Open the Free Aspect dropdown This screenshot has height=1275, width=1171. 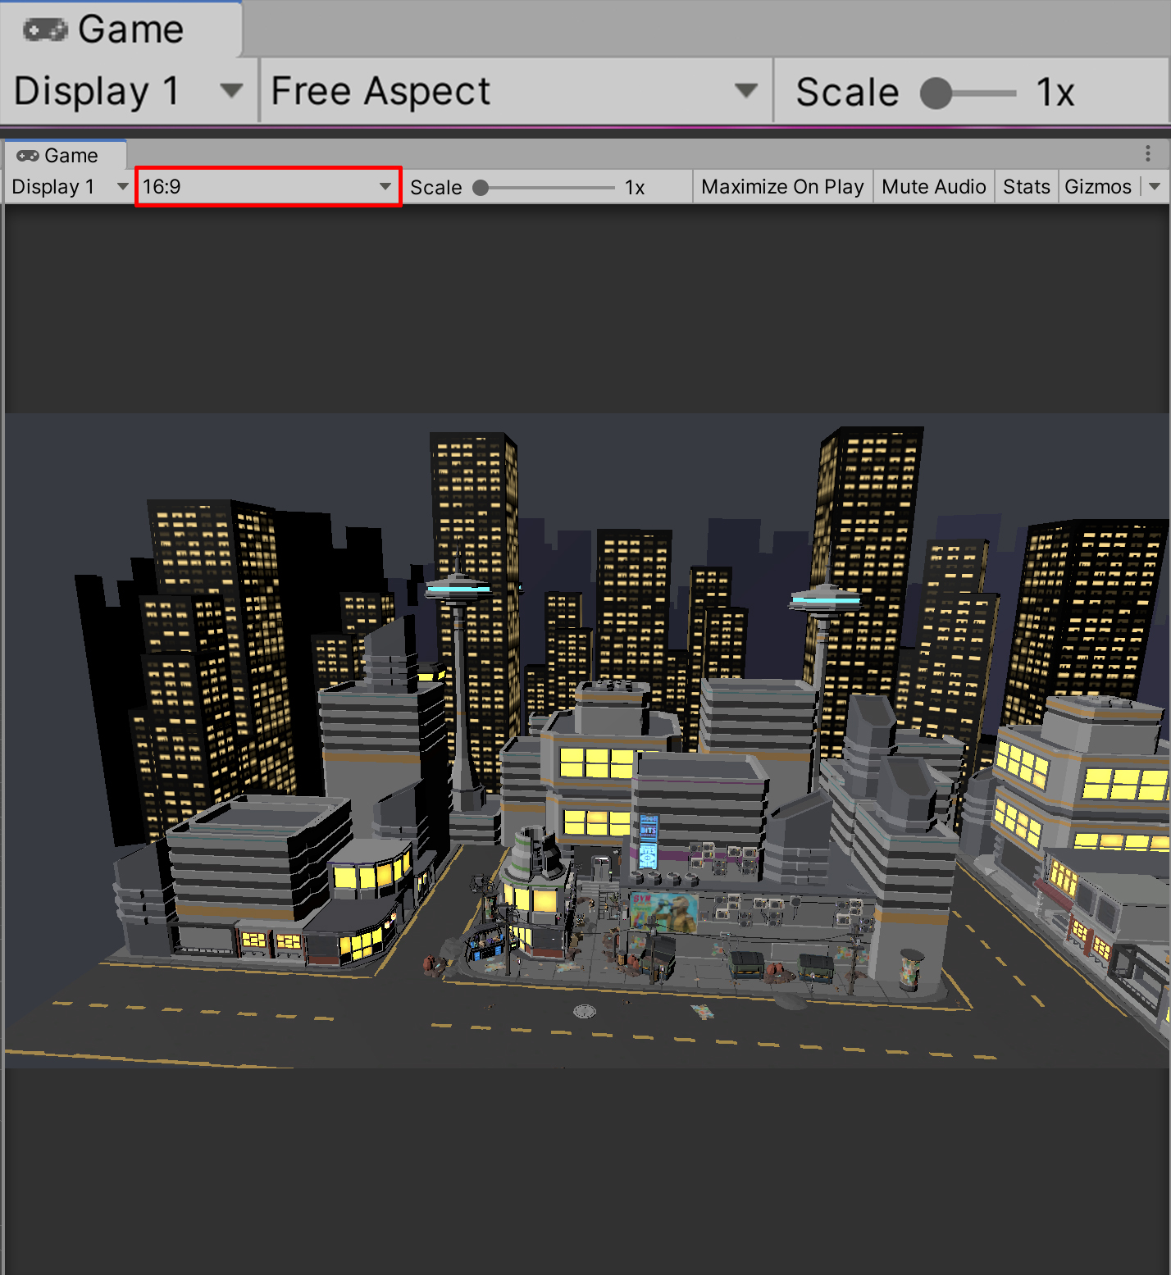coord(515,91)
